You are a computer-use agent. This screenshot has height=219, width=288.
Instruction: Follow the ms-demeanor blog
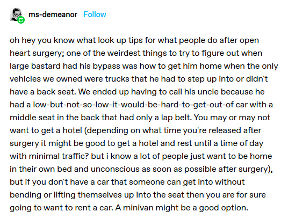95,14
